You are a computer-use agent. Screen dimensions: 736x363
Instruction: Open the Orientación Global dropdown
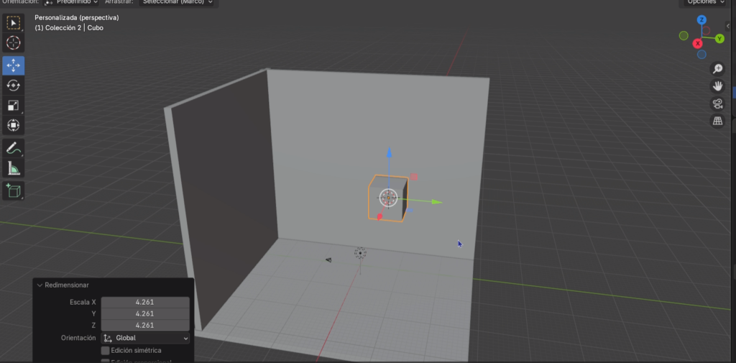[x=145, y=338]
